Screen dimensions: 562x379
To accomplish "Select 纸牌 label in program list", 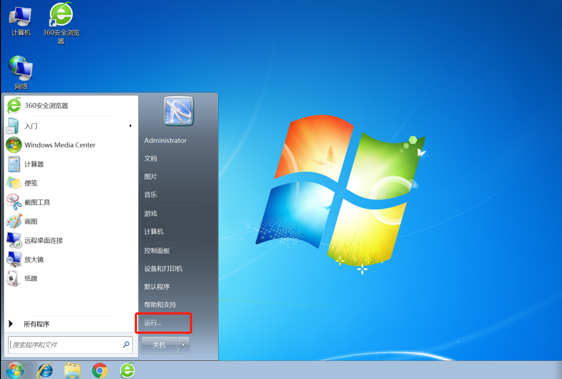I will 31,278.
